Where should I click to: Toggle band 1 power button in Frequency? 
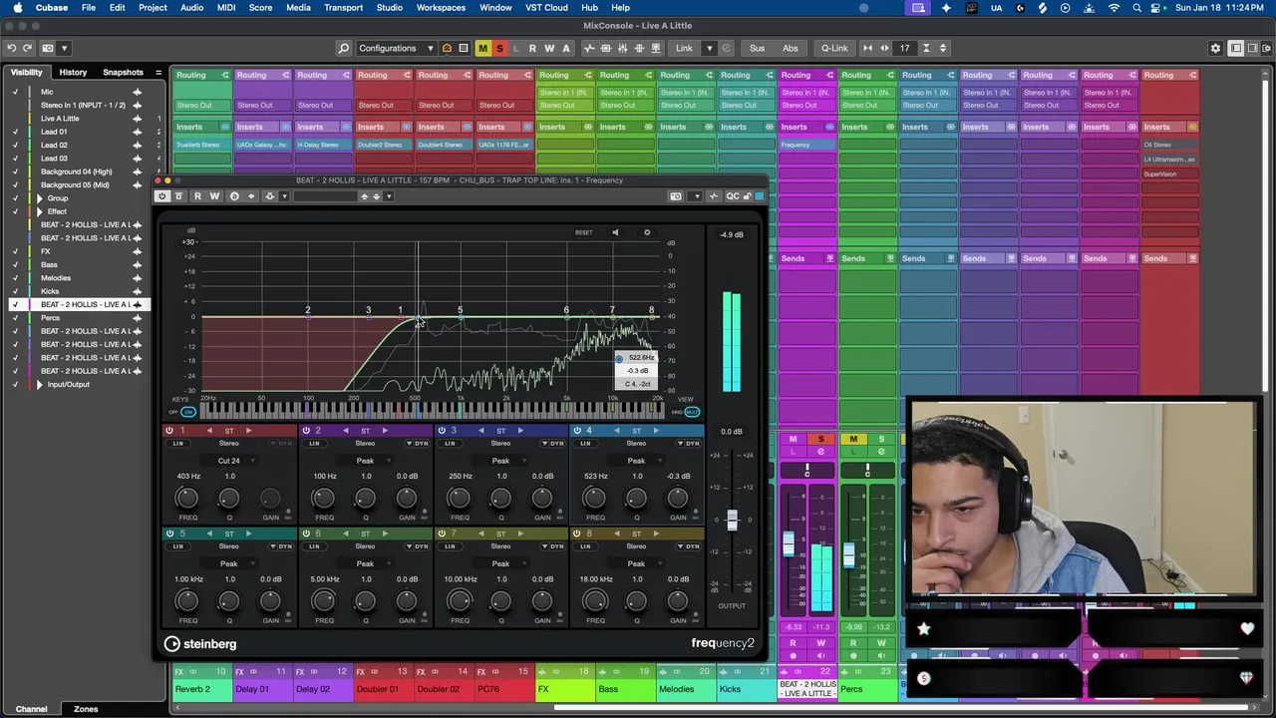pyautogui.click(x=169, y=431)
